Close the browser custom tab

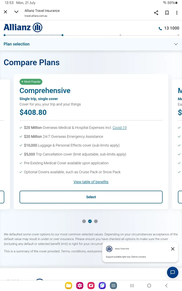[6, 12]
